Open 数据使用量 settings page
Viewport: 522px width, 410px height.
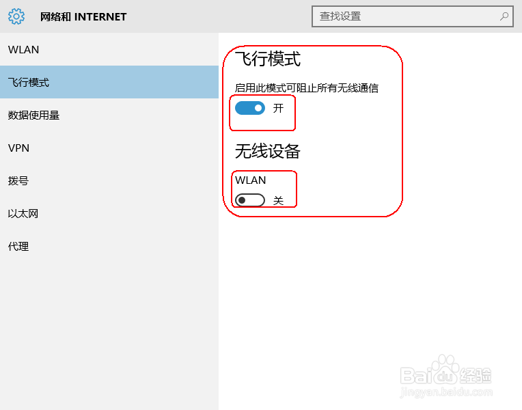click(x=109, y=115)
